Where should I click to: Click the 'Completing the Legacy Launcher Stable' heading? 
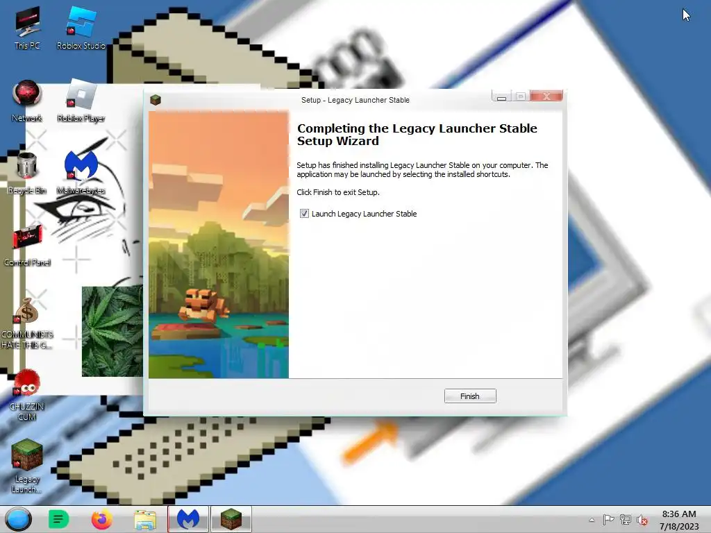(x=417, y=135)
